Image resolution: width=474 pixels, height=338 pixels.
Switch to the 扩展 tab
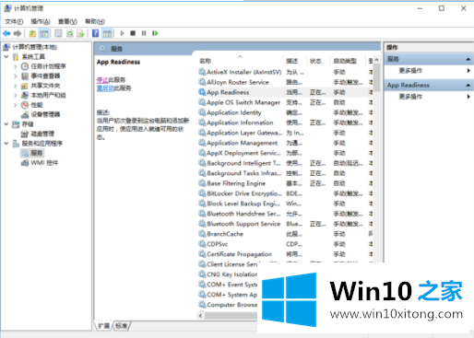click(104, 326)
